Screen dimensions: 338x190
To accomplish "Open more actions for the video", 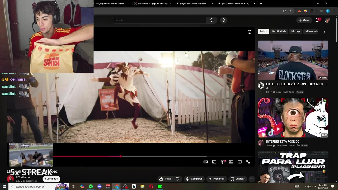I will (252, 179).
